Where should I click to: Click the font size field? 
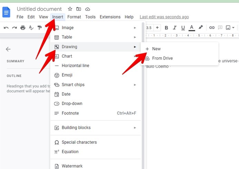[x=149, y=28]
